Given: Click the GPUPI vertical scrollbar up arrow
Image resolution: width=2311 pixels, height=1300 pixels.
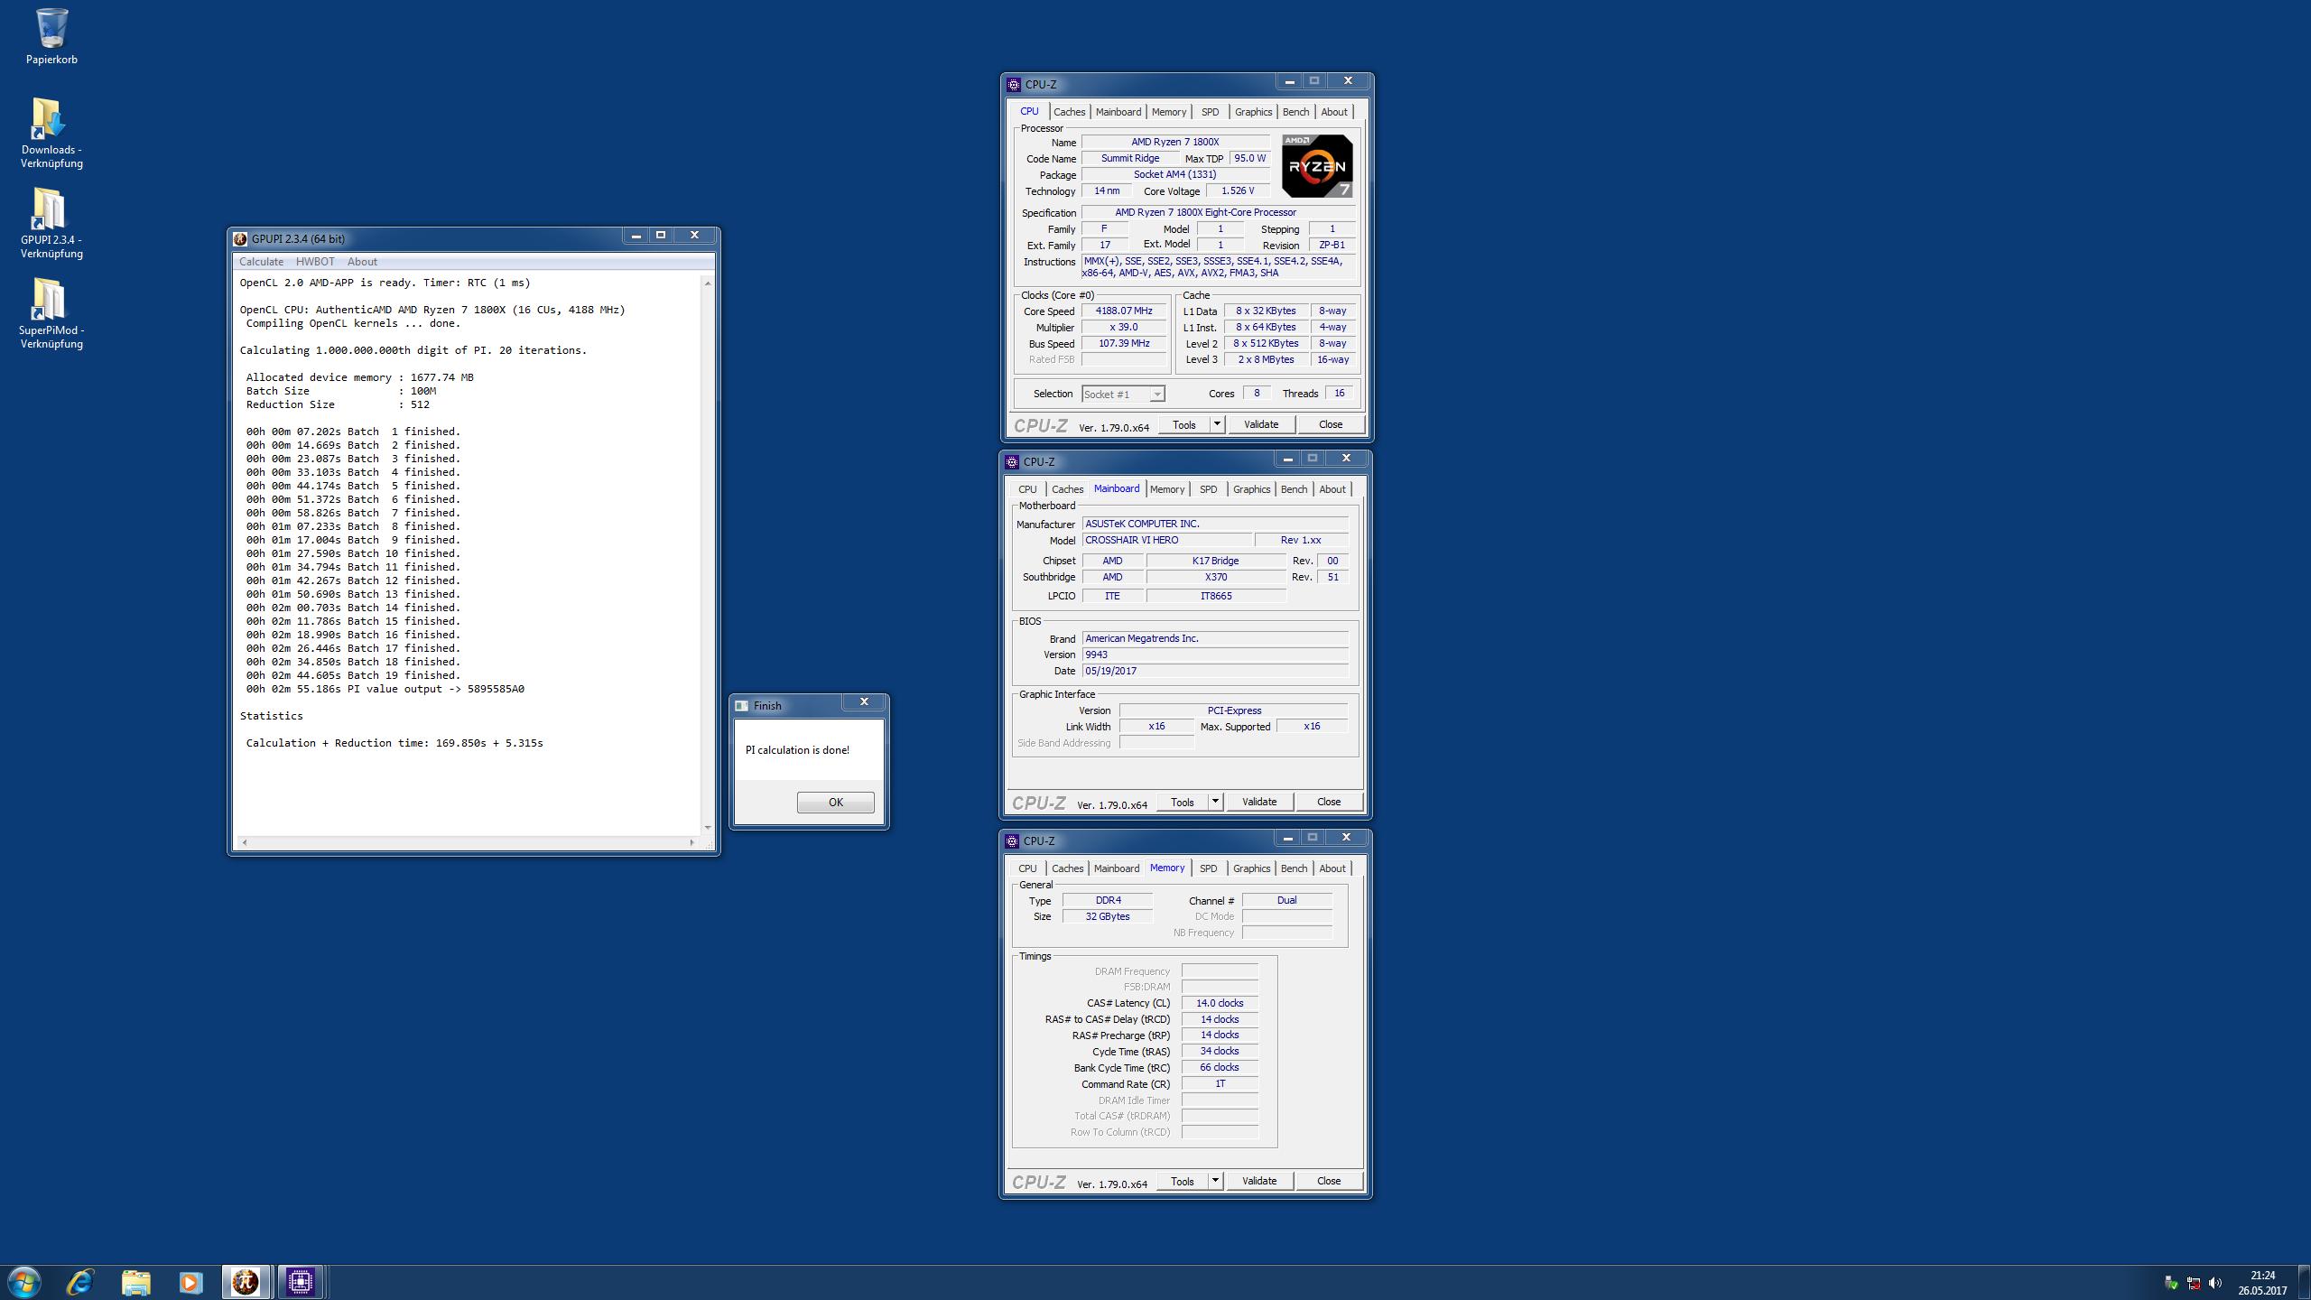Looking at the screenshot, I should [x=708, y=283].
